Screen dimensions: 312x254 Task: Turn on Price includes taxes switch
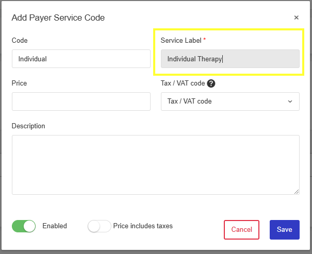100,226
